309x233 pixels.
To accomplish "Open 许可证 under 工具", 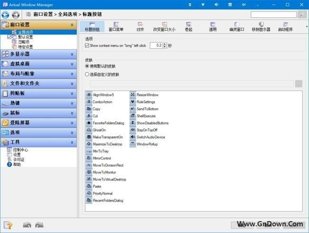I will tap(19, 159).
